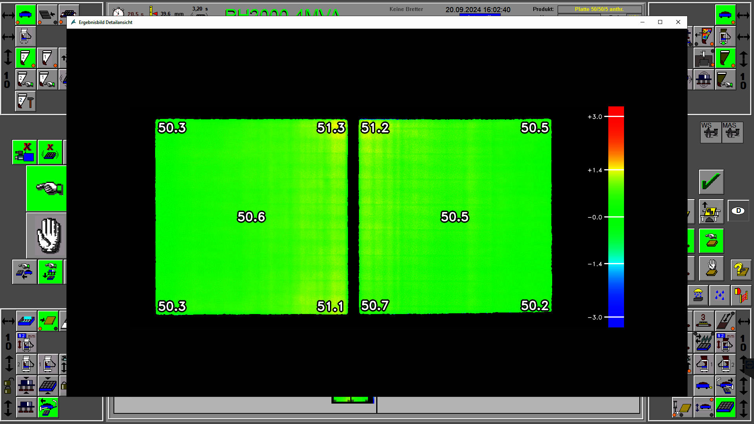Click the 20.09.2024 date and time display
754x424 pixels.
tap(478, 10)
